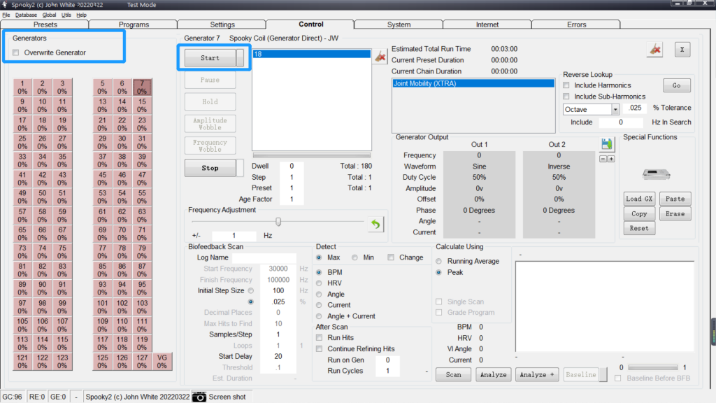Click the generator device icon in Special Functions
This screenshot has height=403, width=716.
657,174
